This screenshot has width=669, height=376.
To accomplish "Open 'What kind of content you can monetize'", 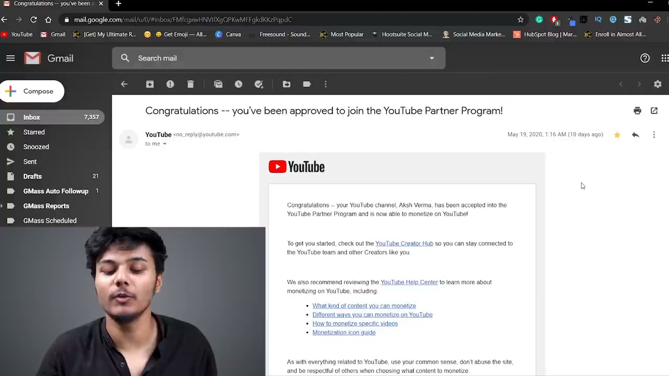I will 364,306.
